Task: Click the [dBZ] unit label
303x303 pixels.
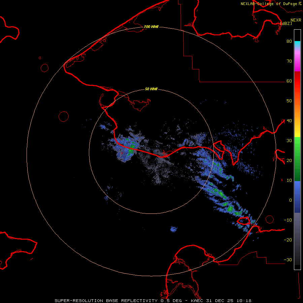Action: pyautogui.click(x=286, y=24)
